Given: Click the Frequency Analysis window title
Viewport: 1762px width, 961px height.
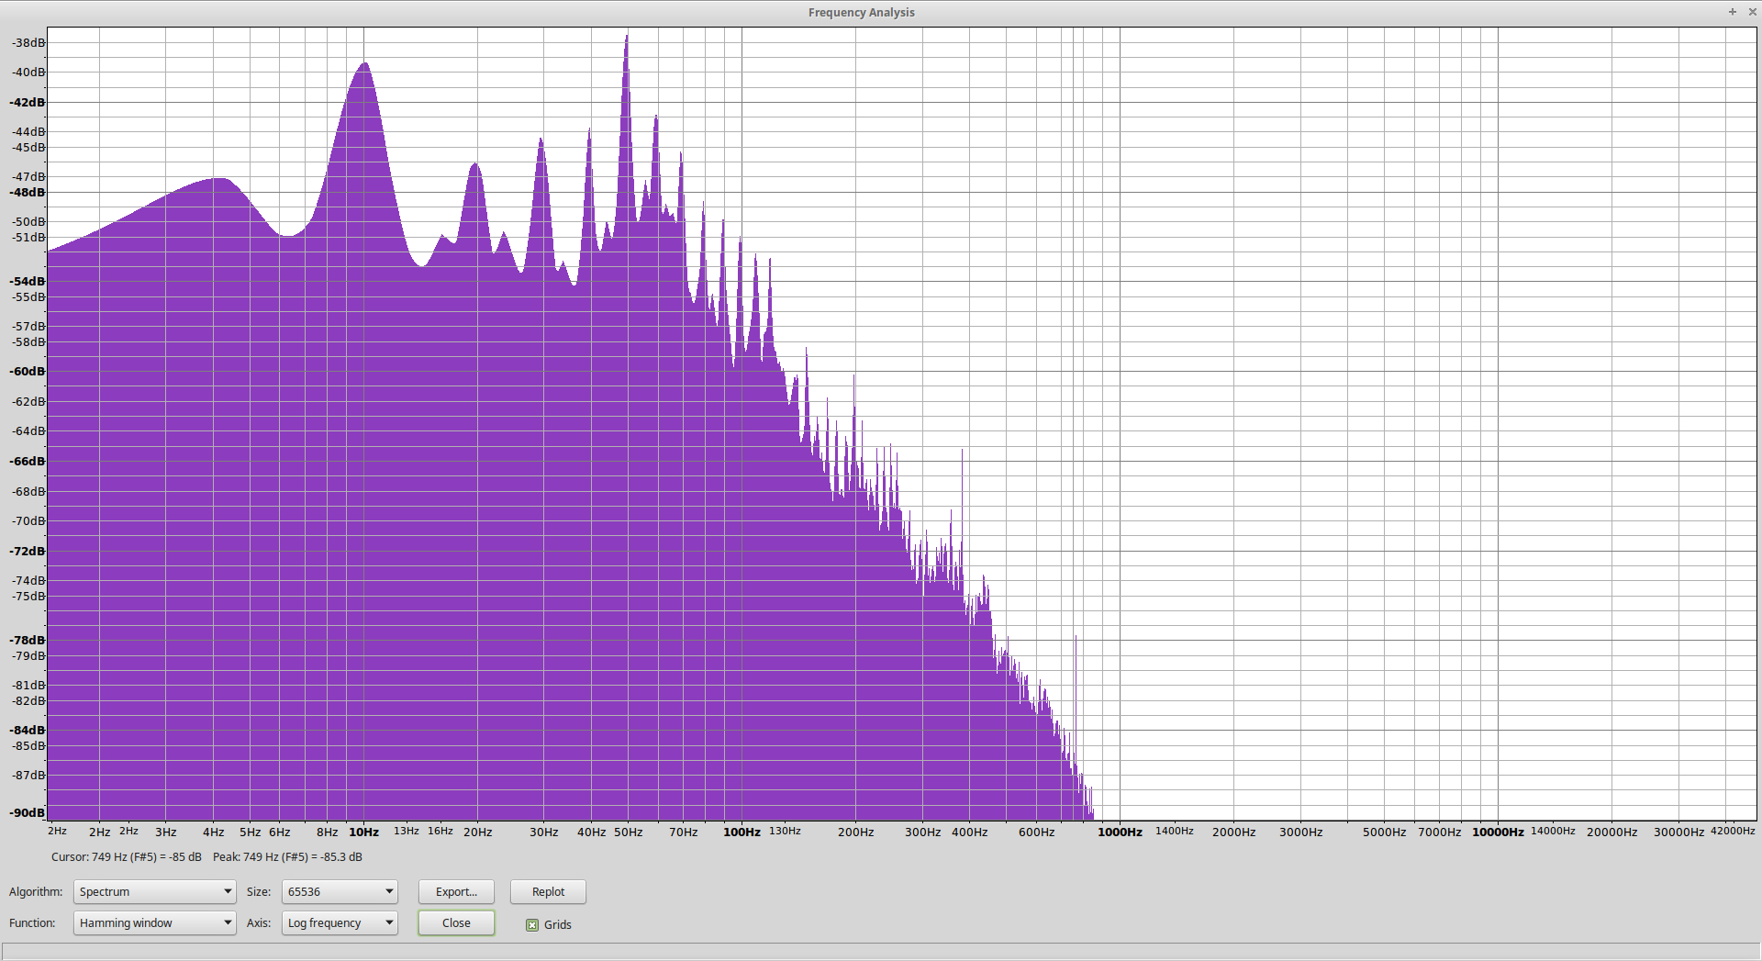Looking at the screenshot, I should coord(861,12).
